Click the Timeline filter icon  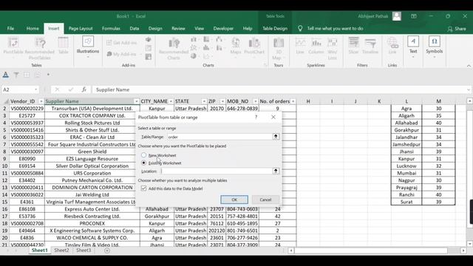click(370, 46)
